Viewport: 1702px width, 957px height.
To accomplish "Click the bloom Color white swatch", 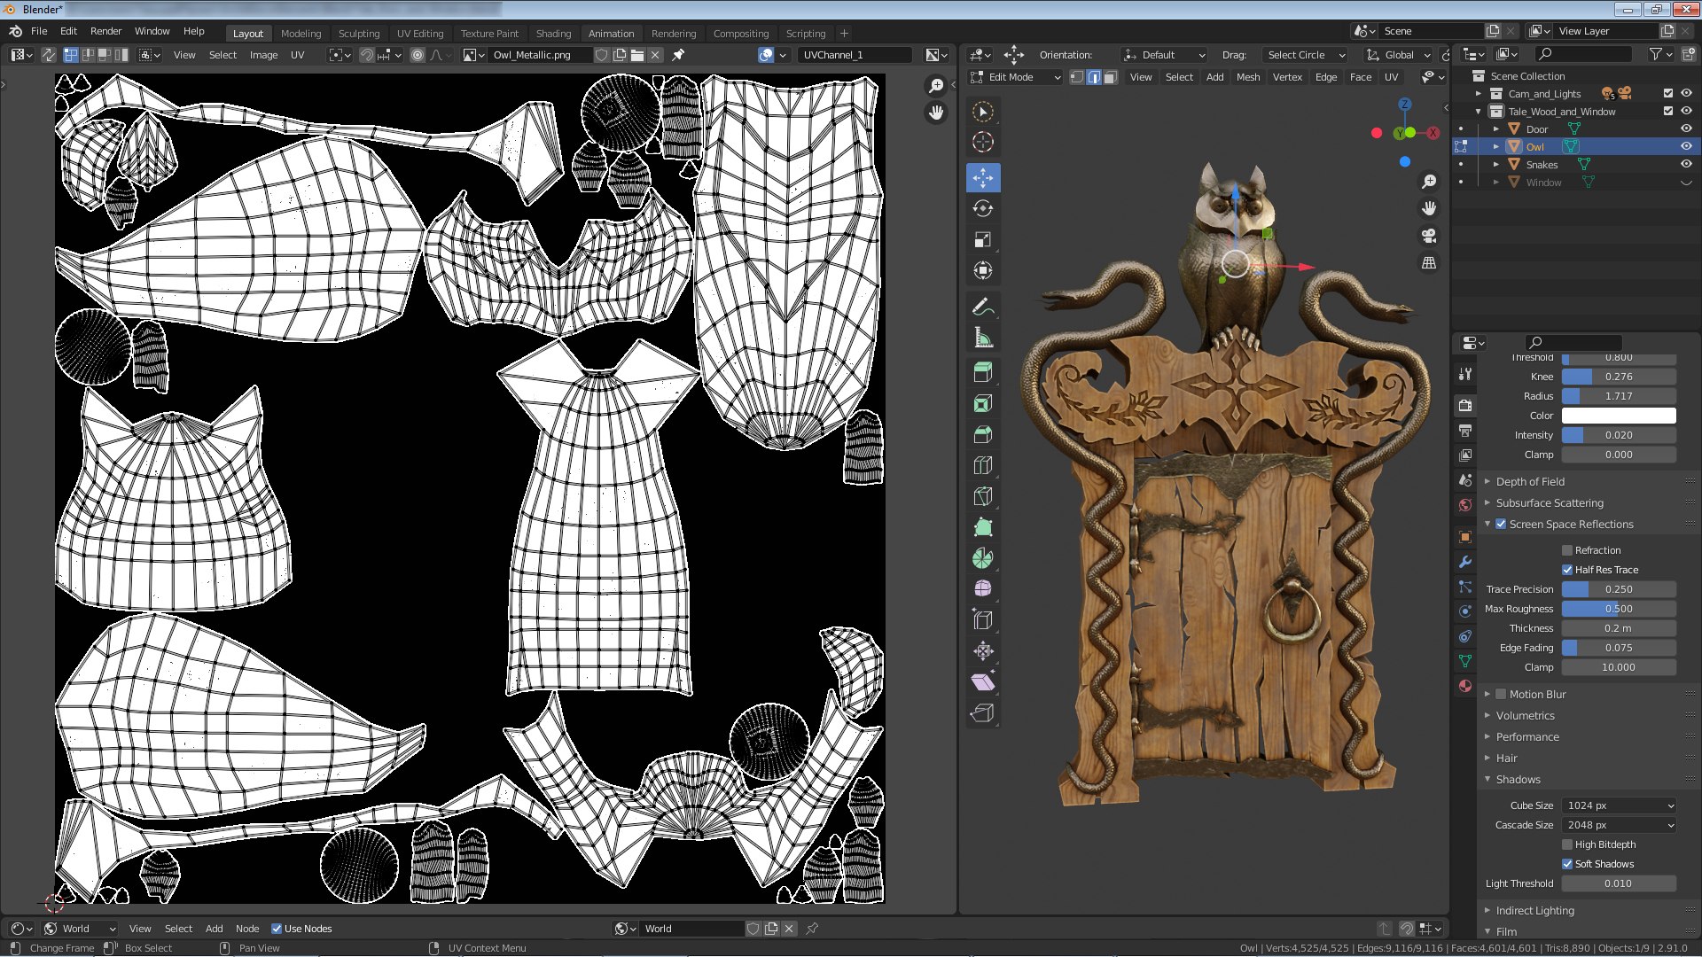I will (x=1619, y=416).
